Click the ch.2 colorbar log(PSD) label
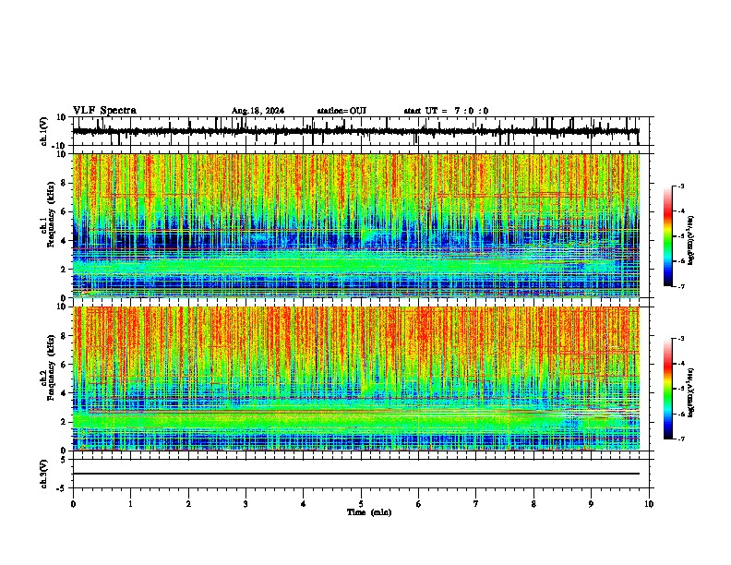The image size is (731, 565). (691, 391)
